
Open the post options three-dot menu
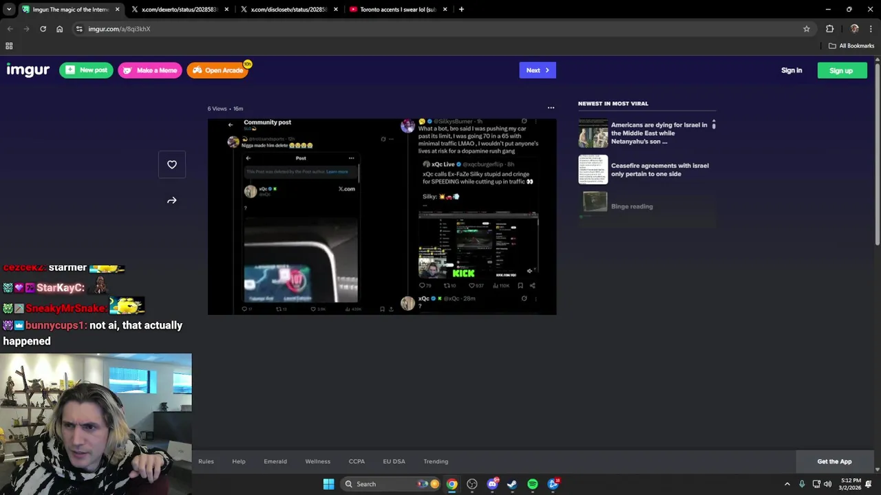pyautogui.click(x=551, y=108)
